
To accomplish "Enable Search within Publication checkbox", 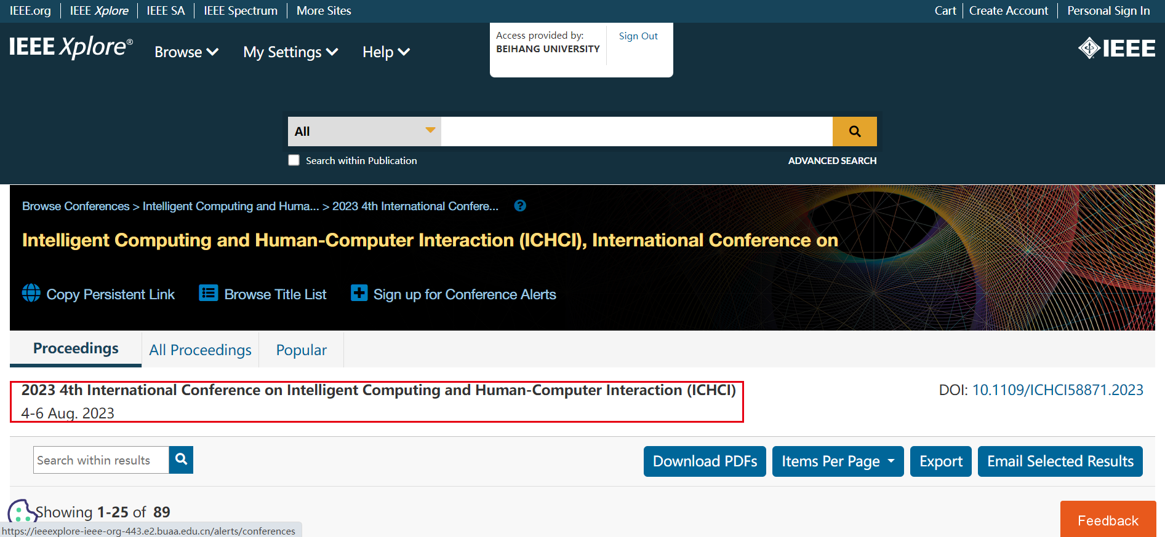I will [294, 160].
